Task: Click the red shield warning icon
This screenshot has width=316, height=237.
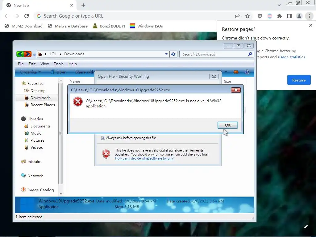Action: 106,154
